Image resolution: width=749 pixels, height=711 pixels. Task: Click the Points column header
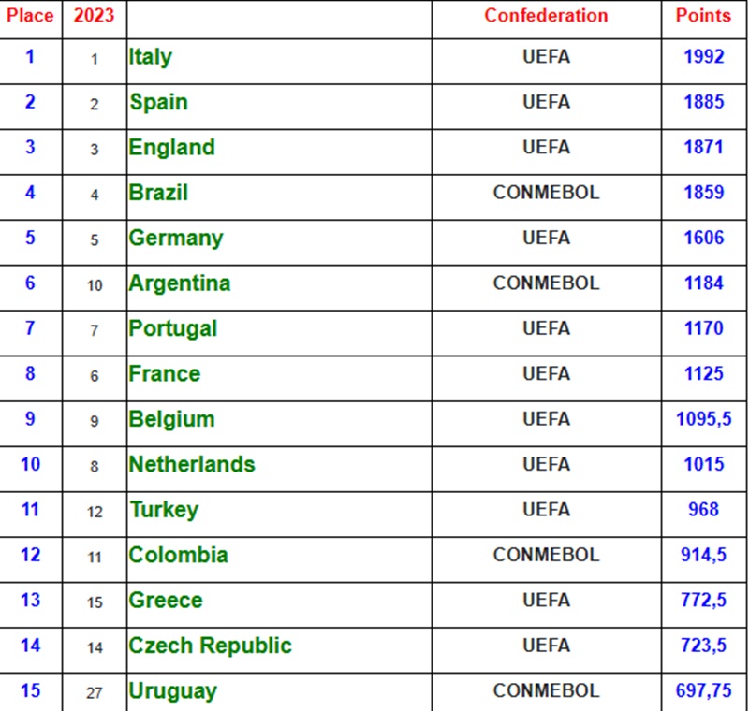pos(703,16)
